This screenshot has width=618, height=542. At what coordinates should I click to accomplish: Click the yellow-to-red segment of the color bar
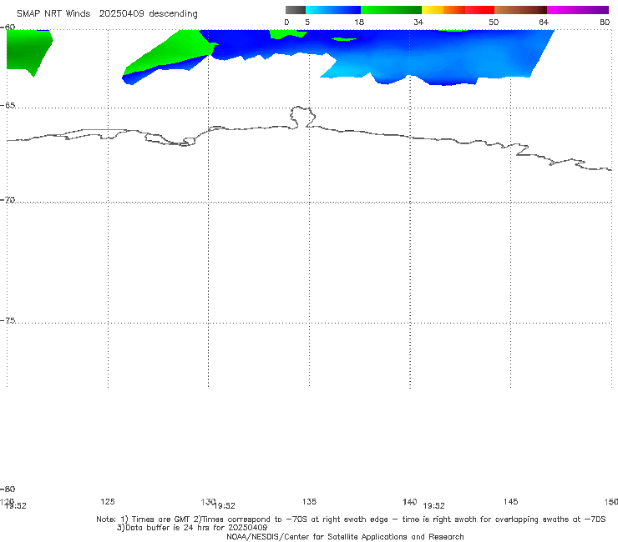coord(458,10)
